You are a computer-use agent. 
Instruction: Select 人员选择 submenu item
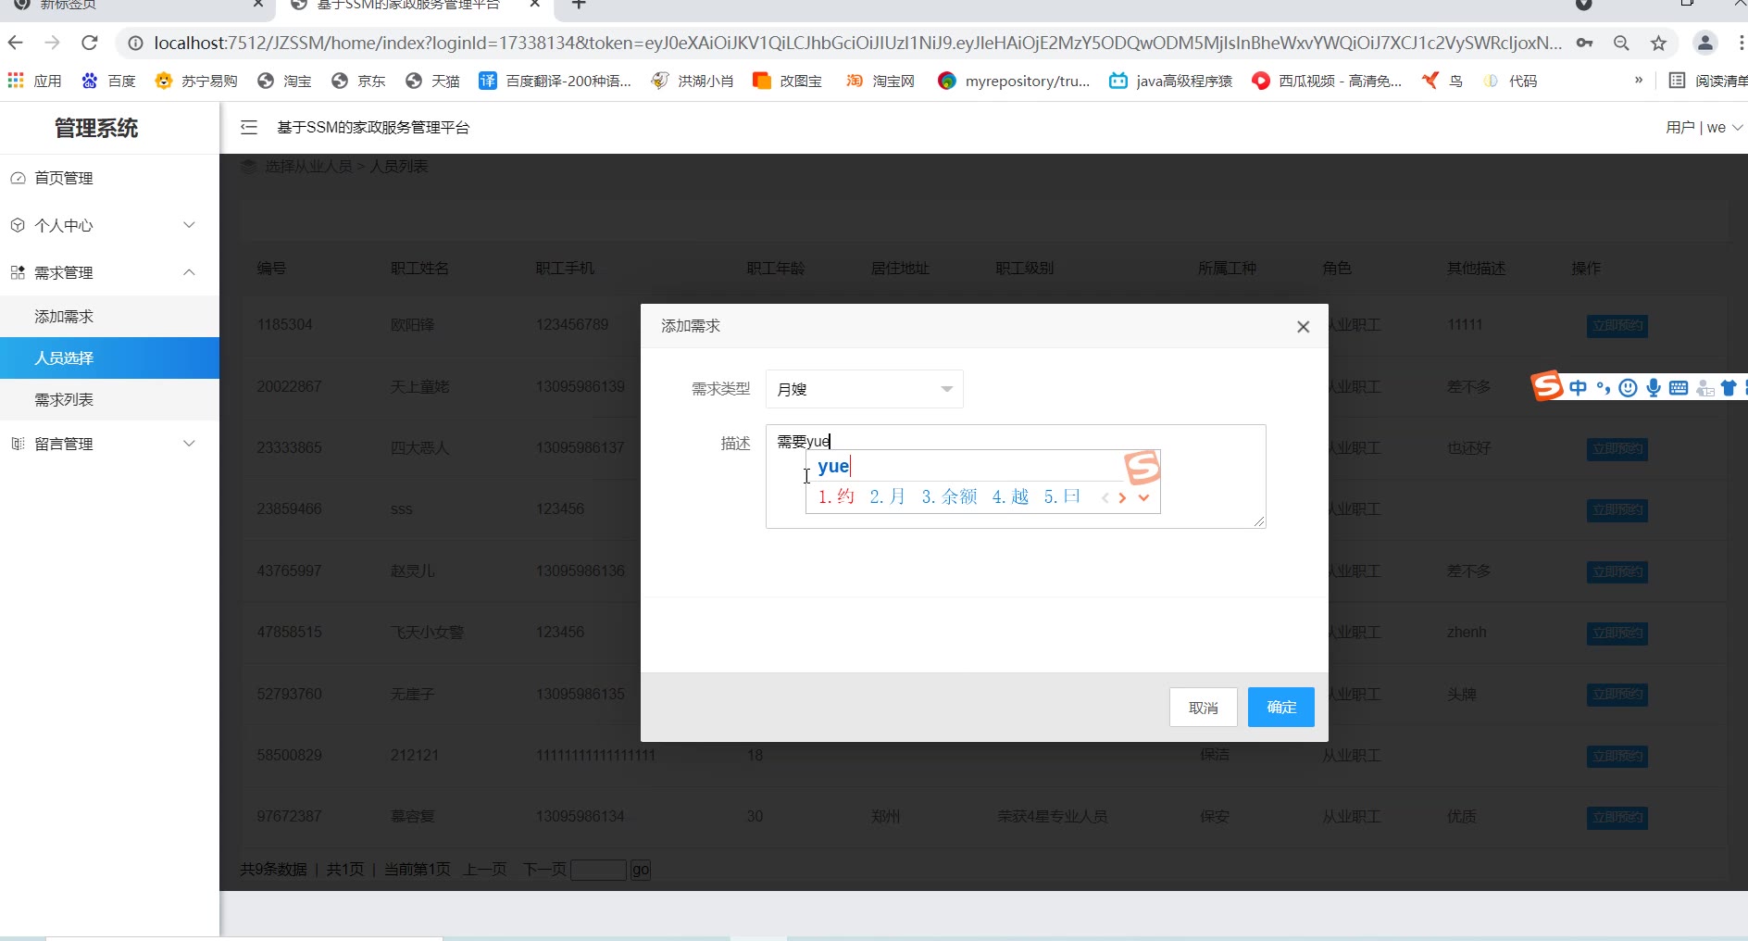click(109, 358)
